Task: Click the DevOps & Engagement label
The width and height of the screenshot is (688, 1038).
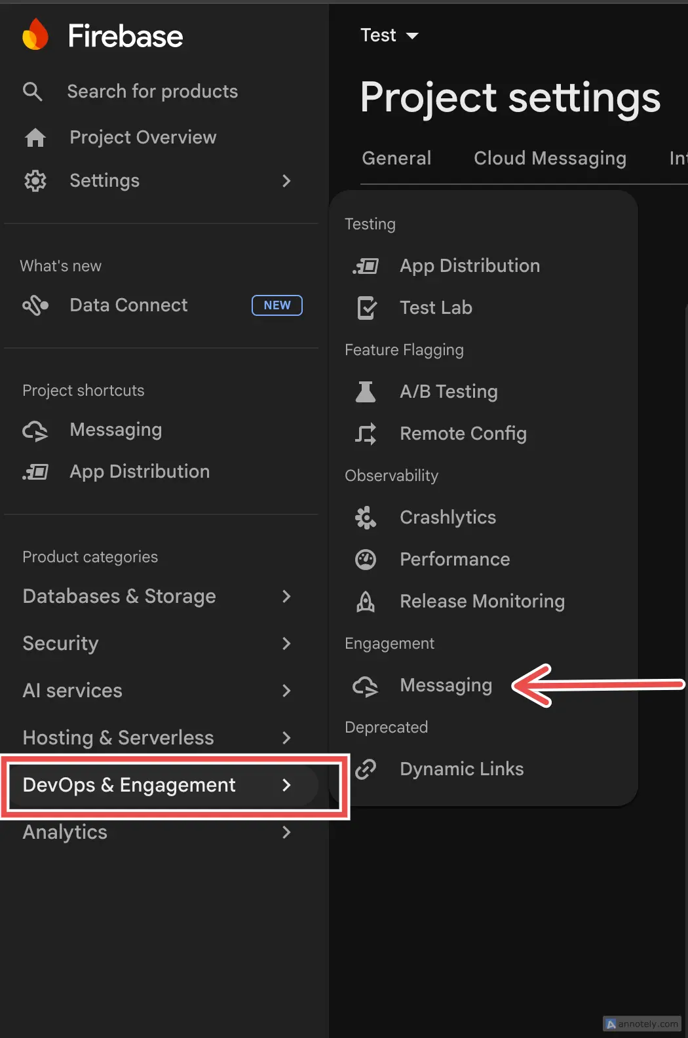Action: [129, 785]
